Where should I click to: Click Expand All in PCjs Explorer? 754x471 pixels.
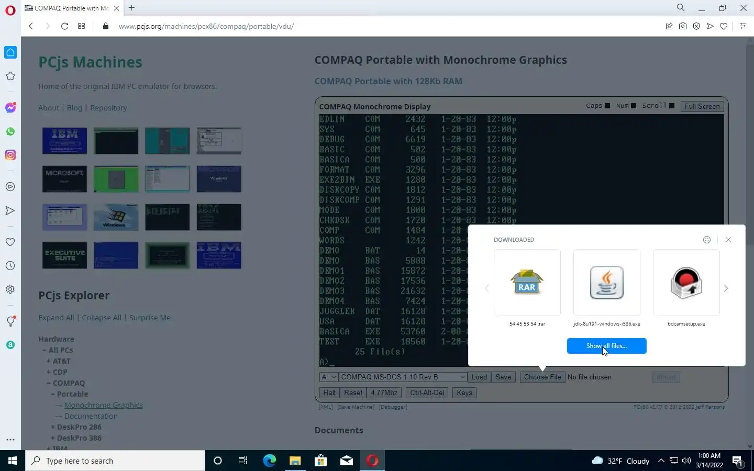(x=56, y=318)
